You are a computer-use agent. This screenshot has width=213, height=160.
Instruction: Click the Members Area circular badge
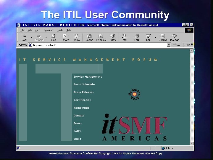tap(134, 94)
